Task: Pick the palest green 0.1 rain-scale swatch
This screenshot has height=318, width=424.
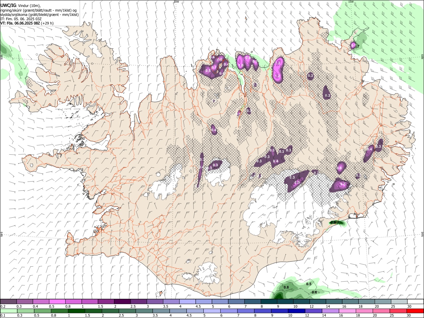Action: point(9,311)
